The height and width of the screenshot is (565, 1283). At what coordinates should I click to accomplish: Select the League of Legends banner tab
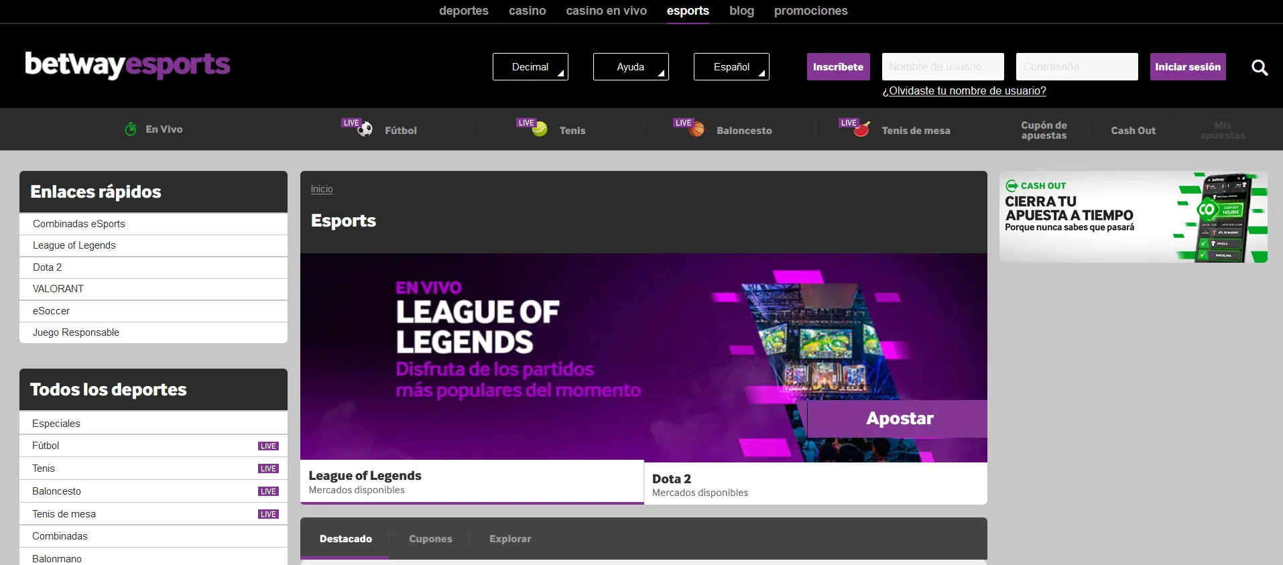coord(472,482)
